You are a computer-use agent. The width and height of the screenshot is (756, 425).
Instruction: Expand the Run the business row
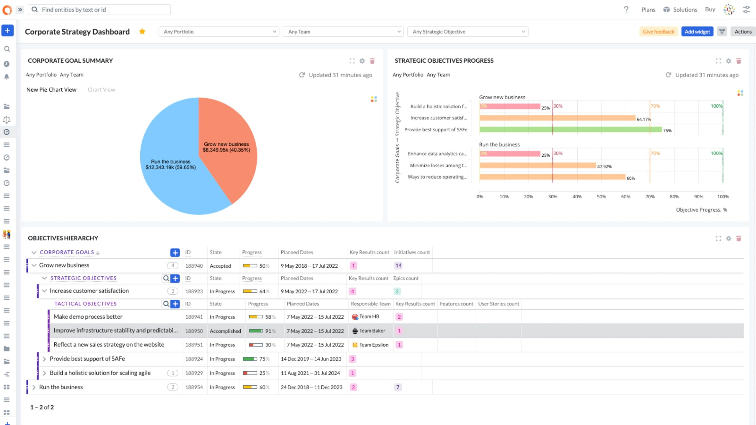34,387
